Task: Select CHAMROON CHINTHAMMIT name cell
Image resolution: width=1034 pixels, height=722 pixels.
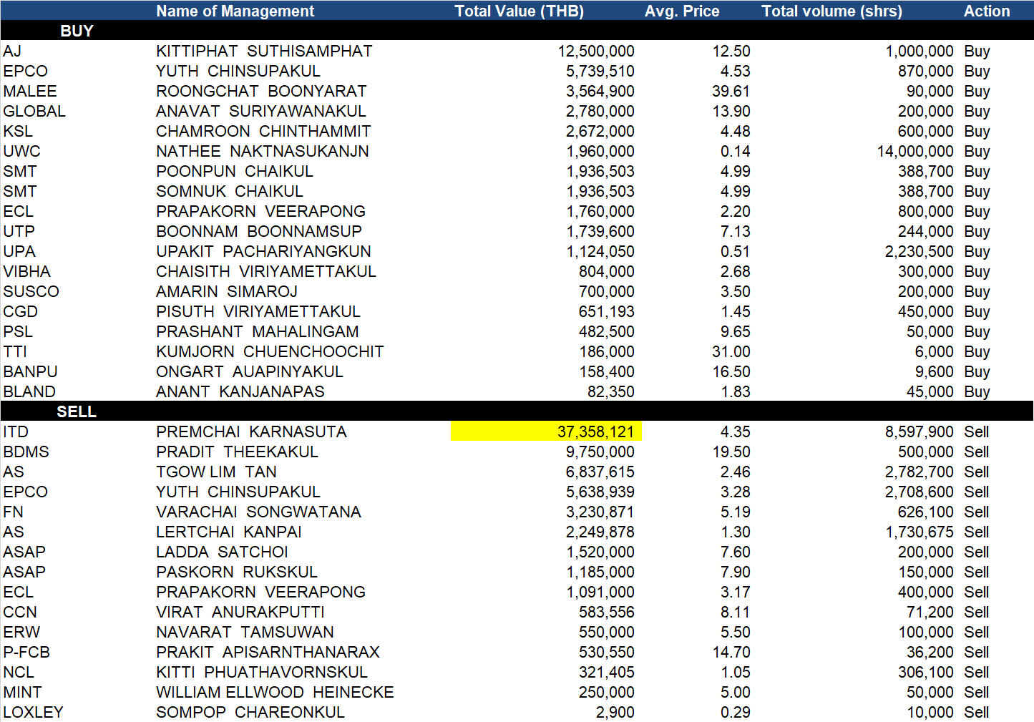Action: point(263,131)
